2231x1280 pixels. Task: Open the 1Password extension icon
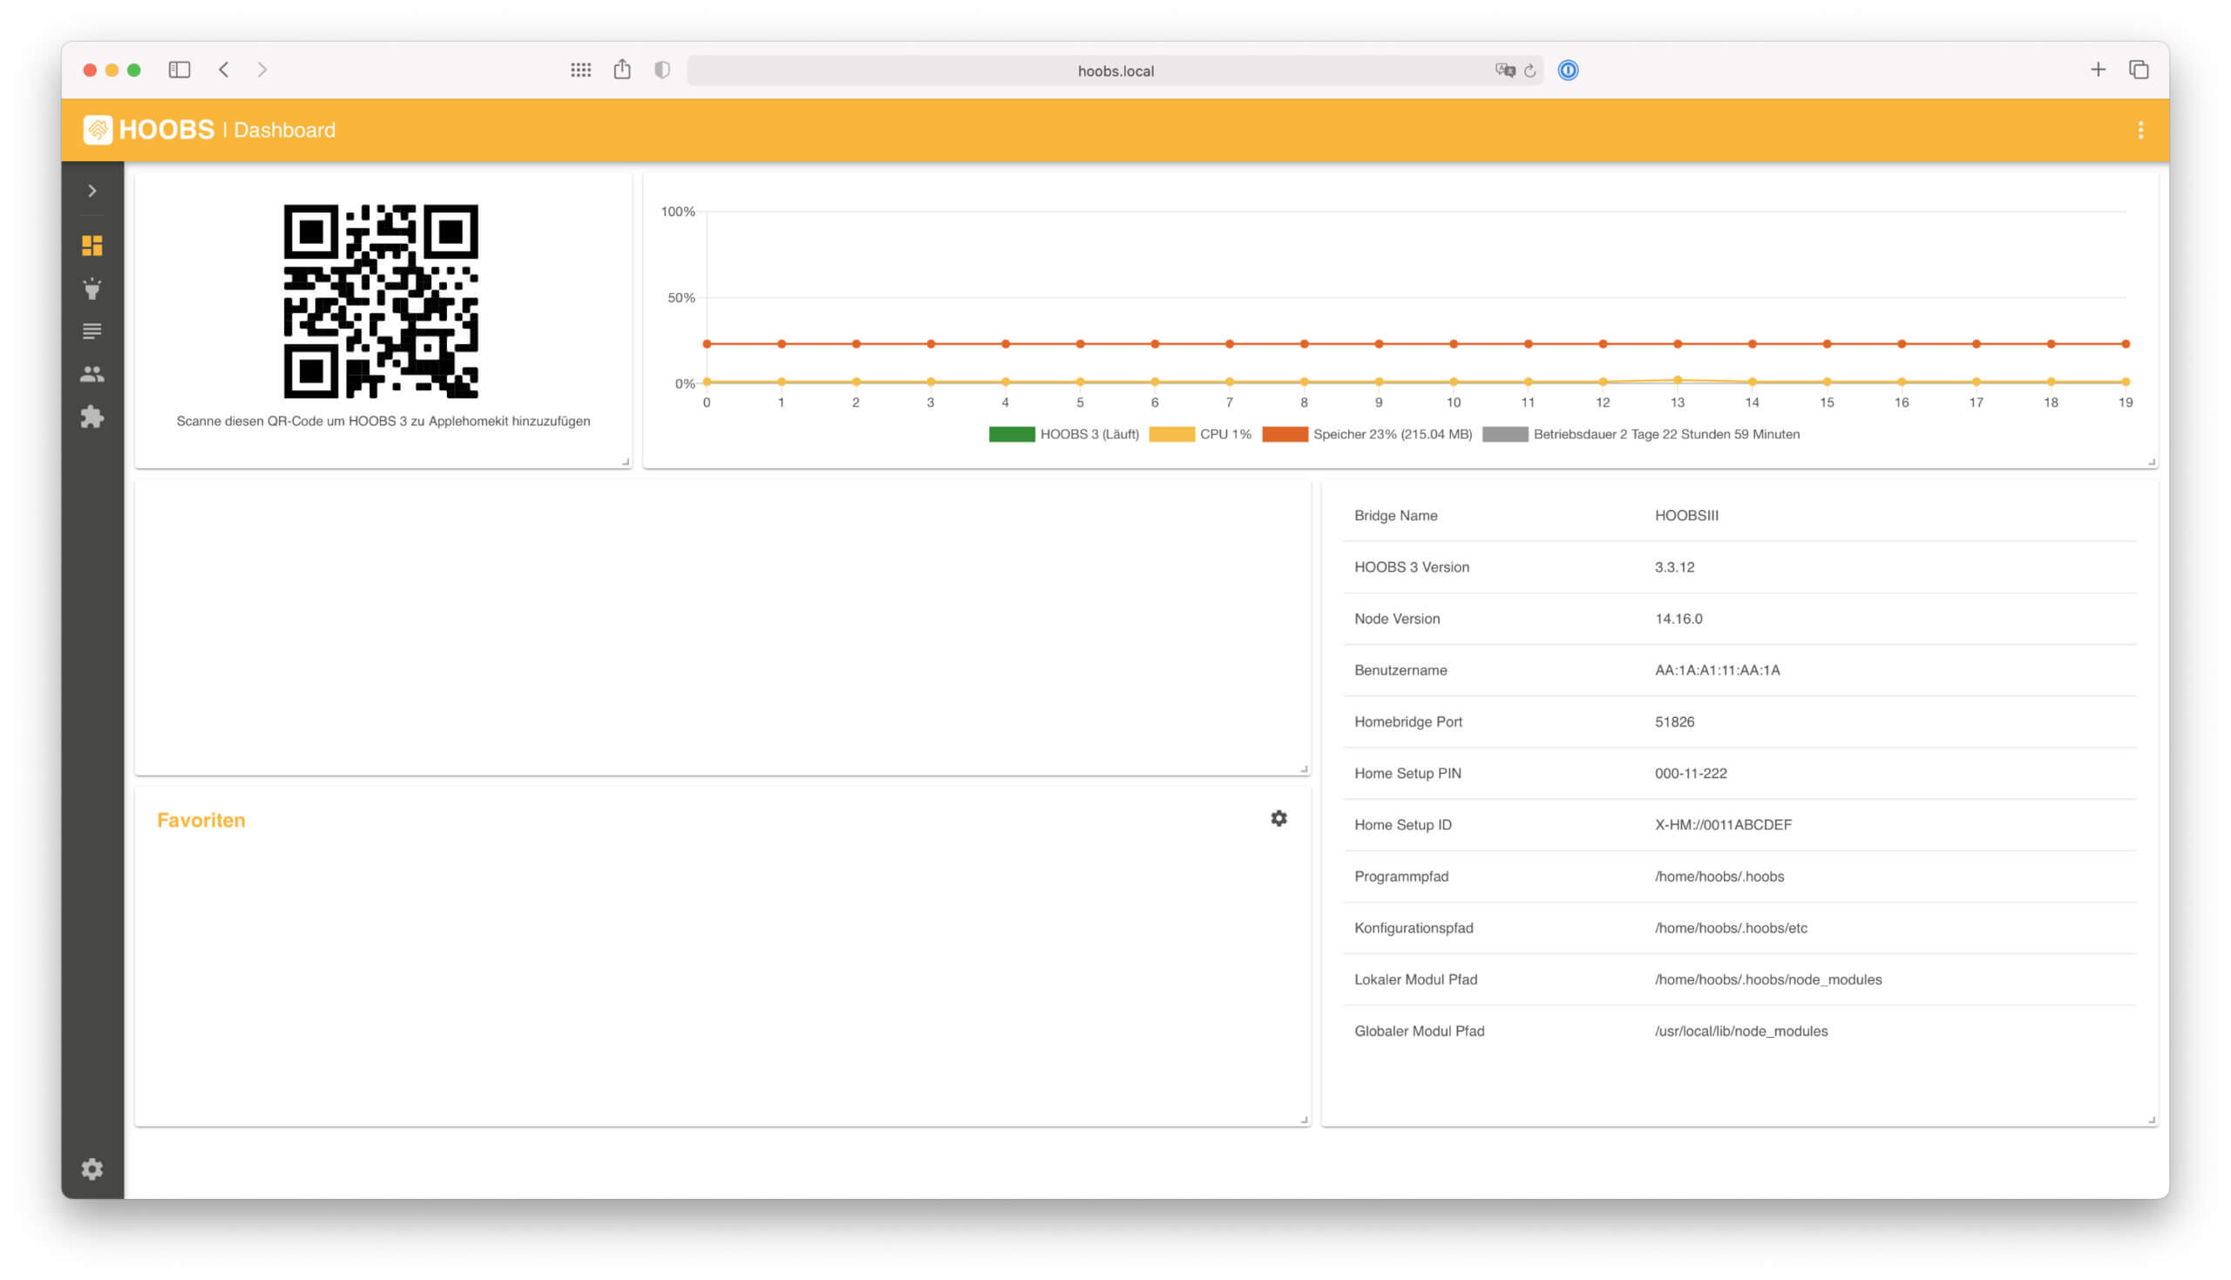1568,71
